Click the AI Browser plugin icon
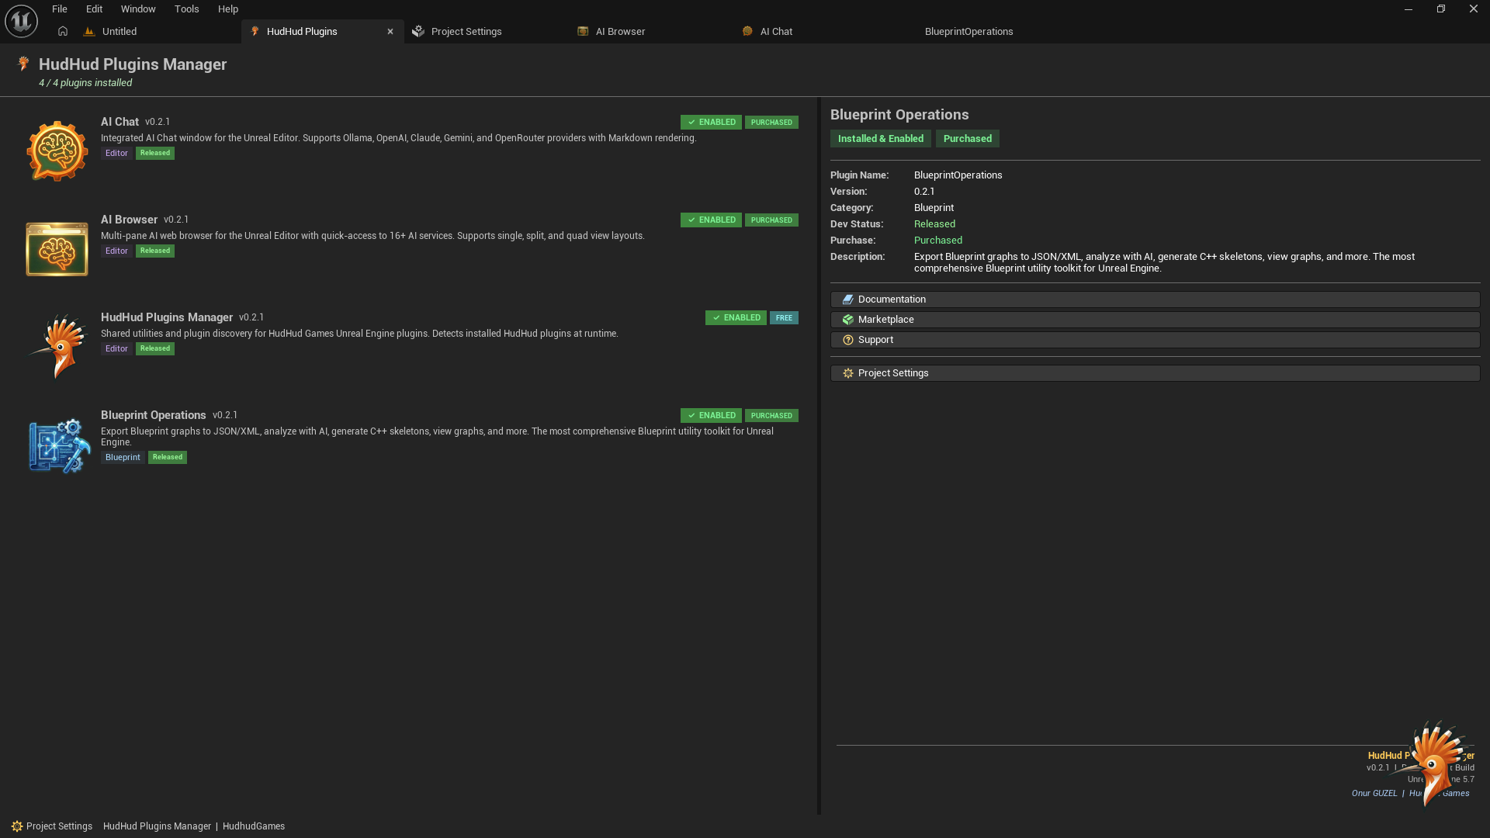The image size is (1490, 838). 57,249
